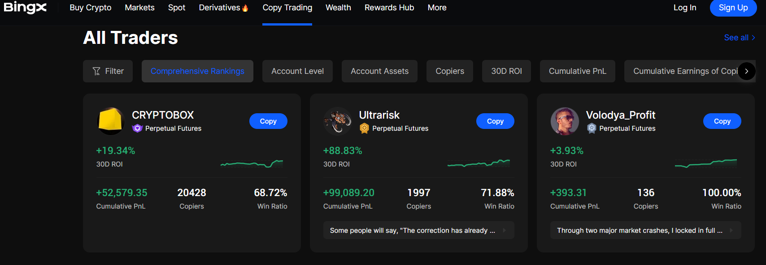Image resolution: width=766 pixels, height=265 pixels.
Task: Click the gold Perpetual Futures badge beside Ultrarisk
Action: pos(364,128)
